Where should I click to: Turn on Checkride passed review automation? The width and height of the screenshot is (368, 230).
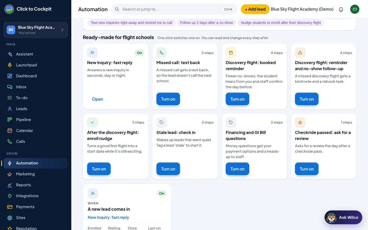tap(307, 169)
